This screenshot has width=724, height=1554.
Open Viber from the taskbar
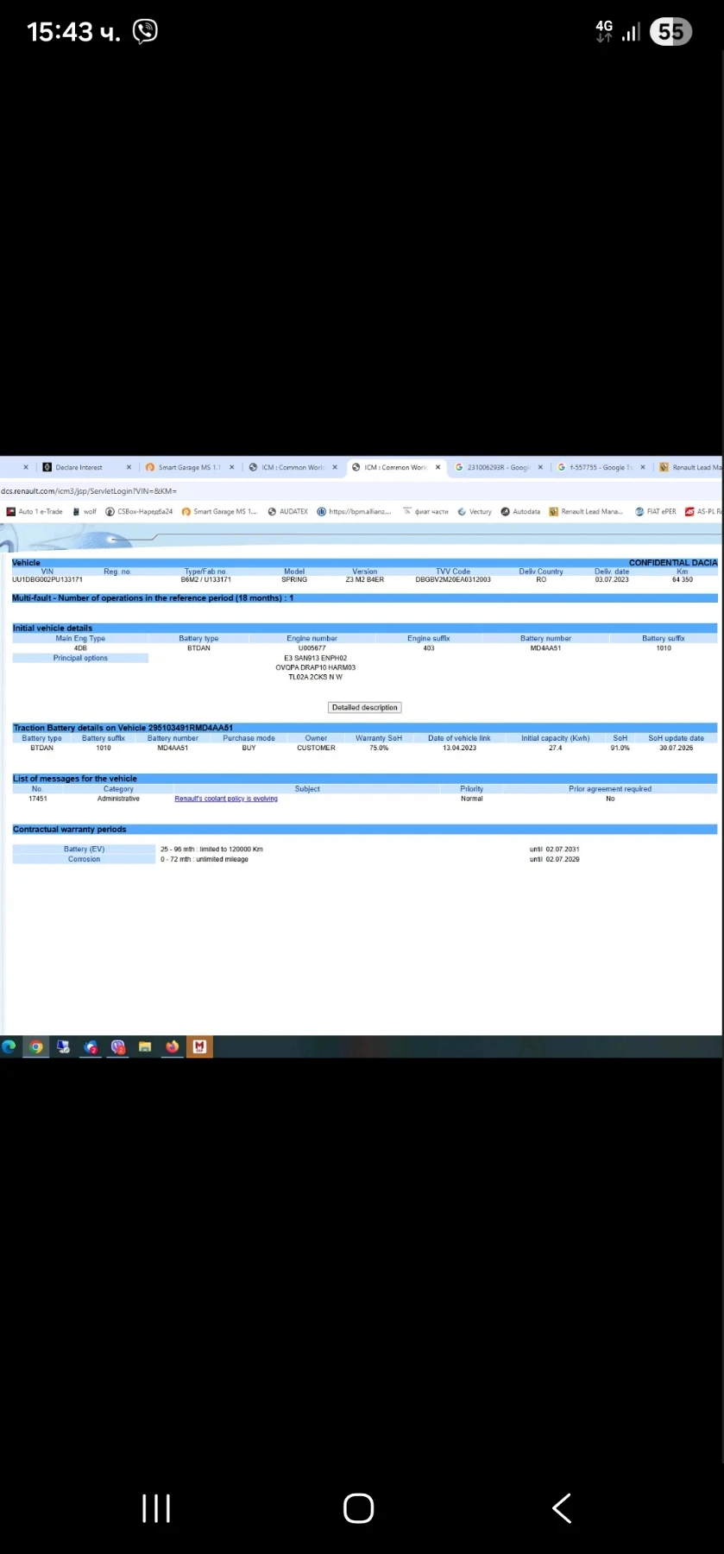118,1046
